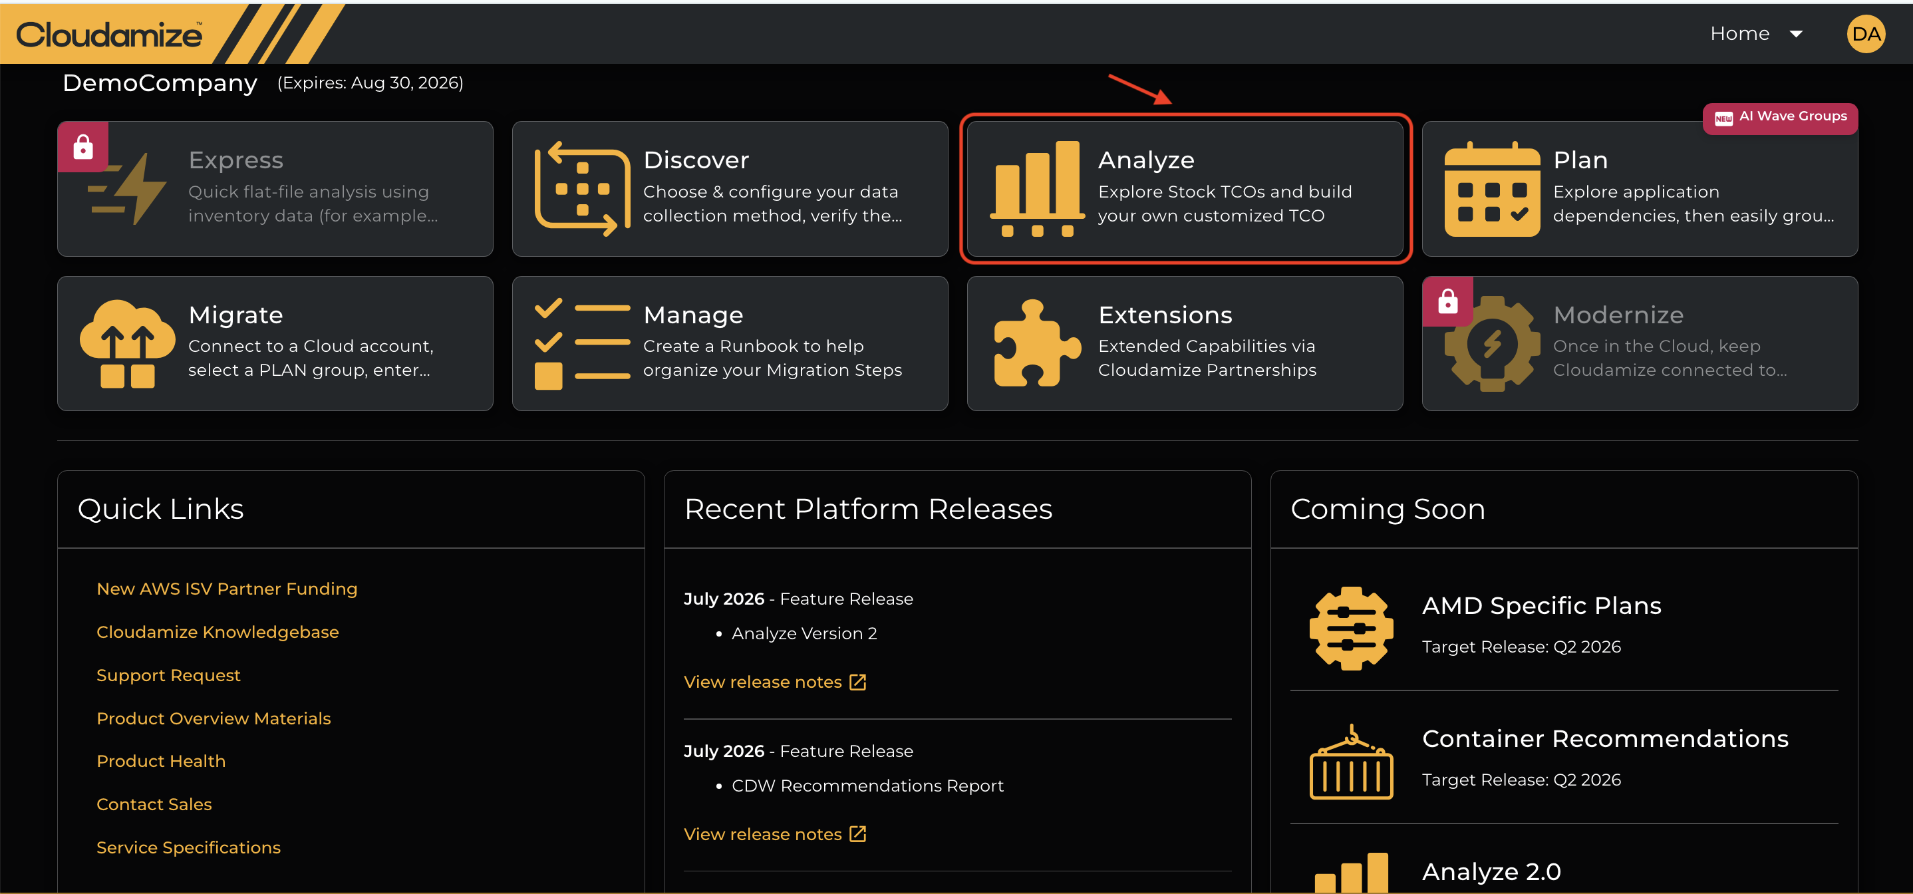1913x894 pixels.
Task: Click the Manage checklist icon
Action: coord(581,343)
